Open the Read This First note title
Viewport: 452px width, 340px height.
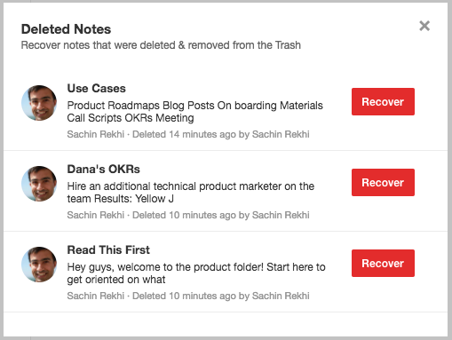[x=108, y=250]
